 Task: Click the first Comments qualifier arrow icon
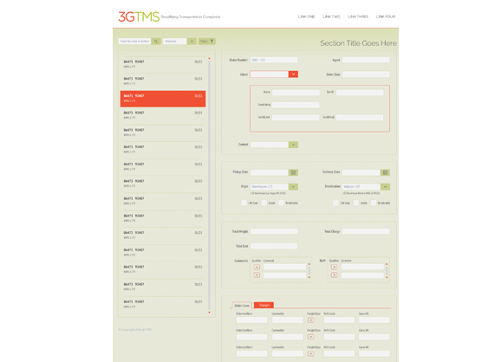coord(257,267)
